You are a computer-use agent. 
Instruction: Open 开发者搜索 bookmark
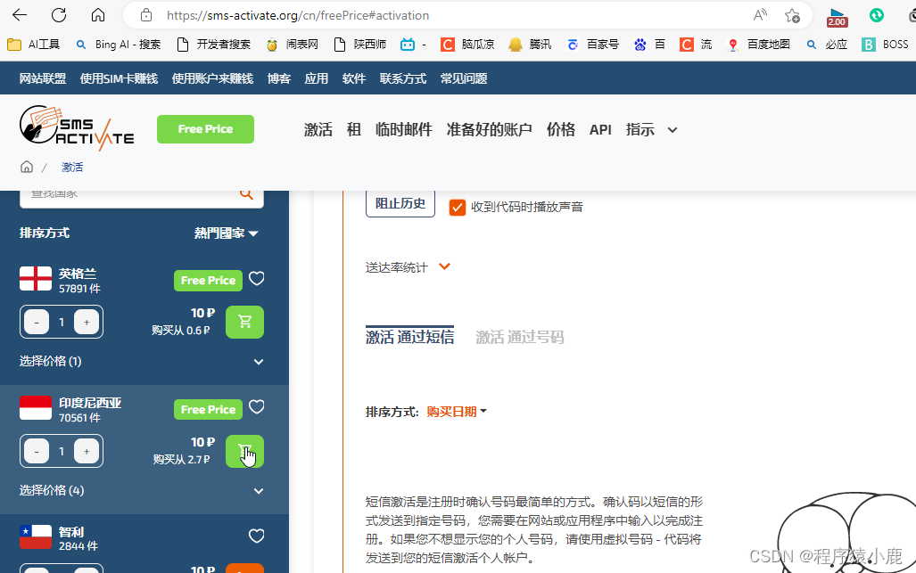tap(214, 45)
